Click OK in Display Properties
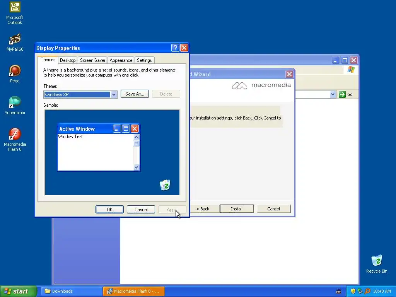The width and height of the screenshot is (396, 297). pos(109,209)
